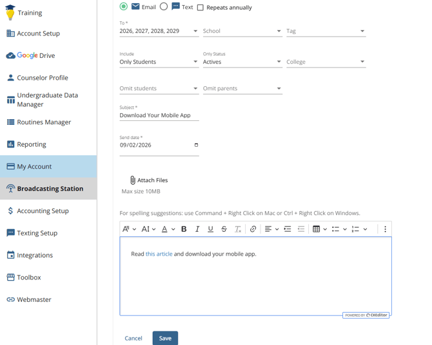Insert a link using the link icon
Image resolution: width=432 pixels, height=345 pixels.
253,229
